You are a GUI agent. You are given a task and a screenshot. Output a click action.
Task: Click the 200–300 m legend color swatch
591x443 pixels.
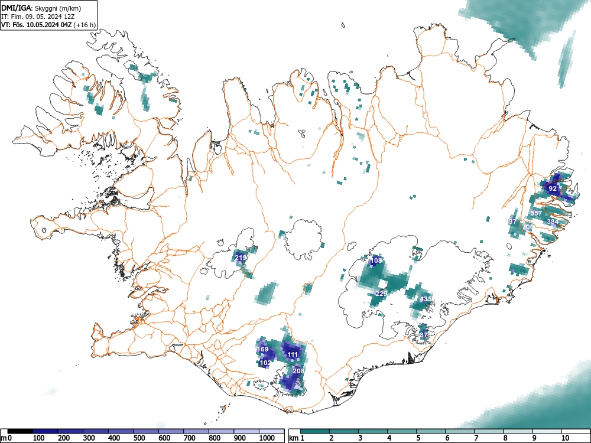pyautogui.click(x=70, y=431)
